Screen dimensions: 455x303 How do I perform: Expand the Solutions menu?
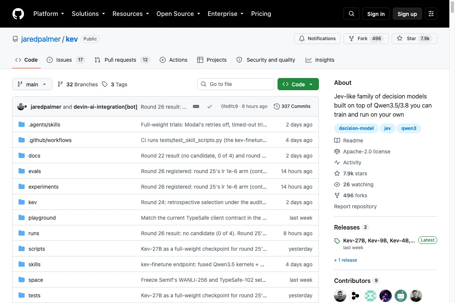pyautogui.click(x=88, y=14)
